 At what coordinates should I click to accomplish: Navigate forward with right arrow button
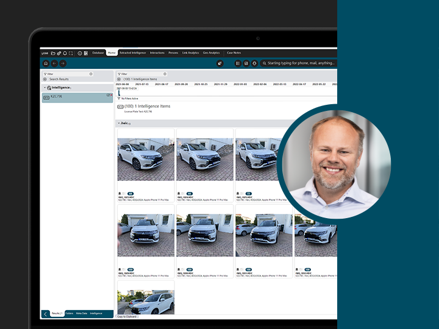point(63,63)
